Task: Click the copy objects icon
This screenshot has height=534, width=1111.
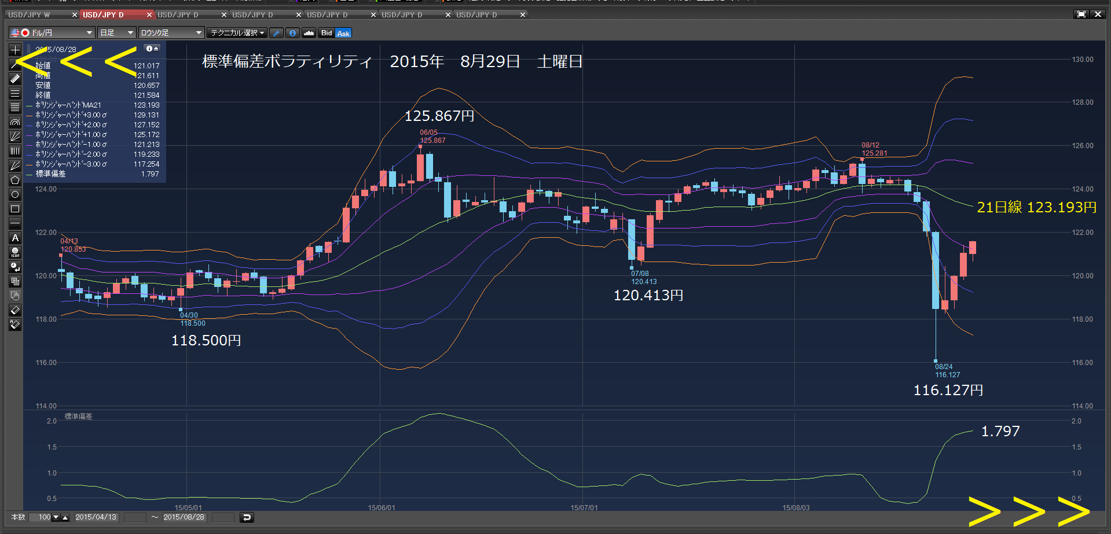Action: [15, 281]
